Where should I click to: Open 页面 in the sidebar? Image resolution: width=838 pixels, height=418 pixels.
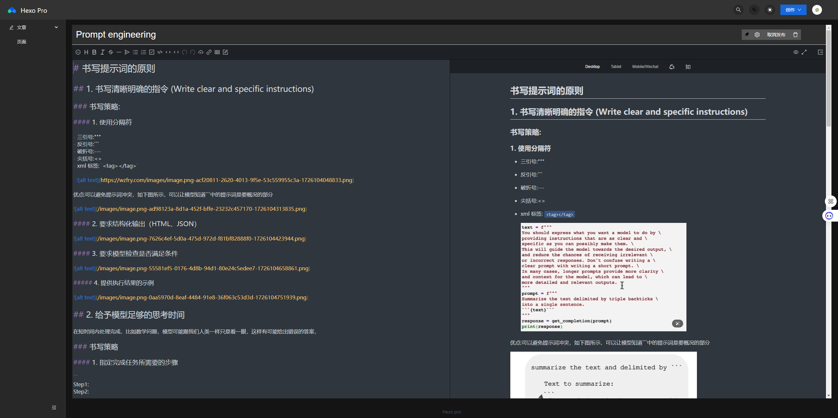(22, 42)
